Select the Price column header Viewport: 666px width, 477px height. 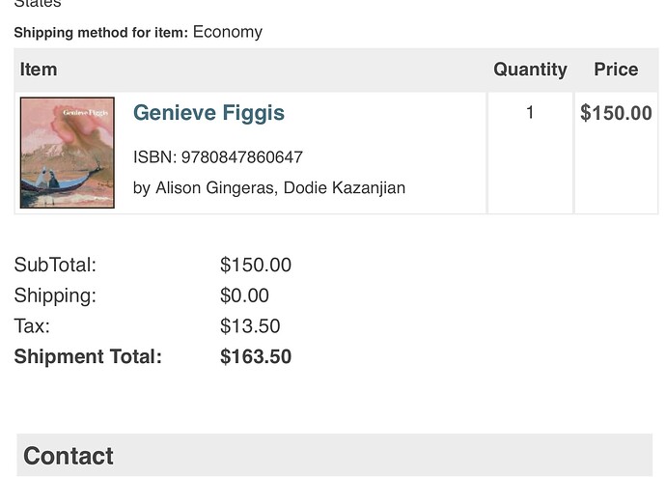click(616, 70)
